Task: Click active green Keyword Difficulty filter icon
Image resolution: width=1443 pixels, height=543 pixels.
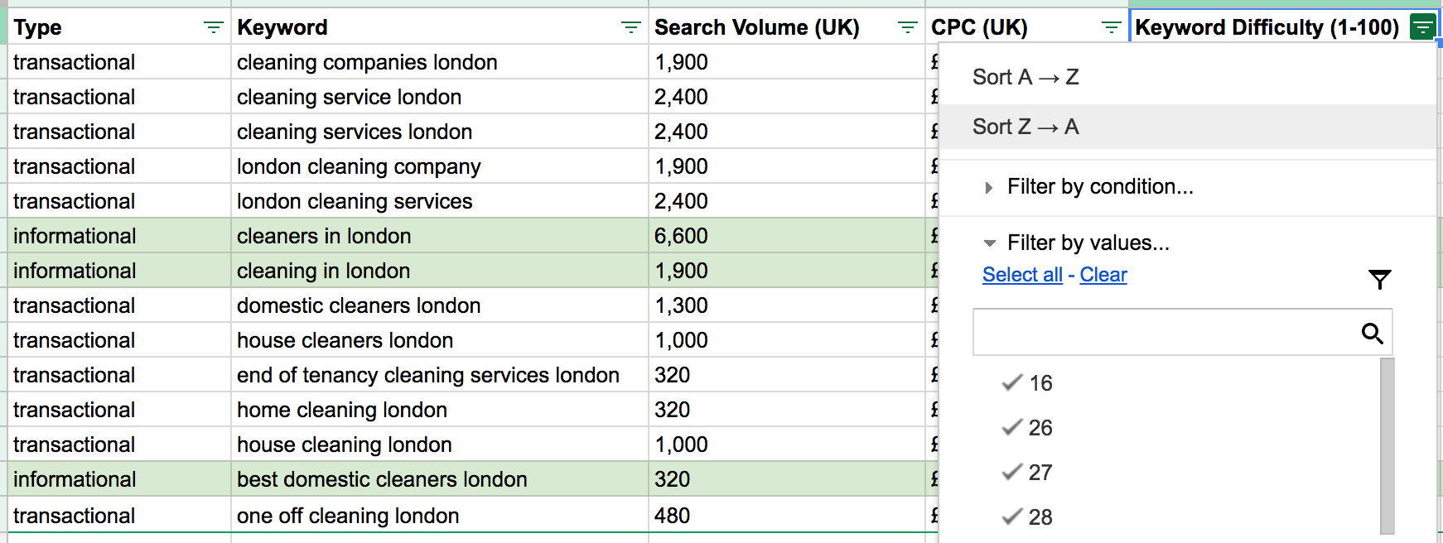Action: 1422,27
